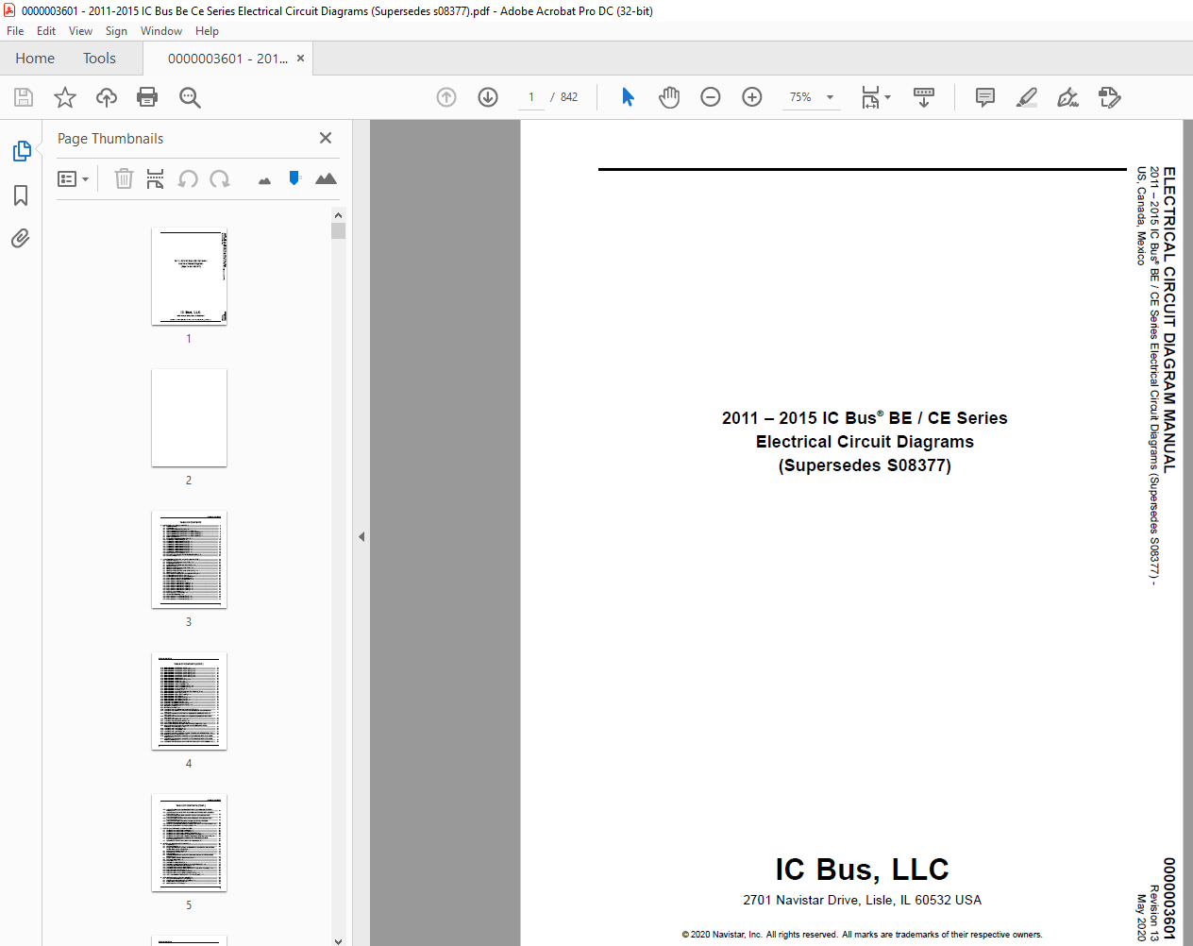1193x946 pixels.
Task: Select page 3 thumbnail
Action: [189, 560]
